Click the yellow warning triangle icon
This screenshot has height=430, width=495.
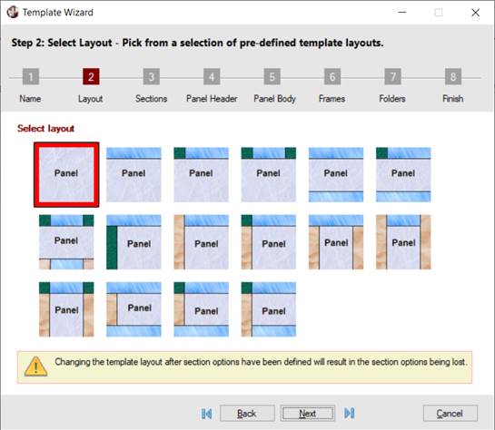[x=36, y=366]
